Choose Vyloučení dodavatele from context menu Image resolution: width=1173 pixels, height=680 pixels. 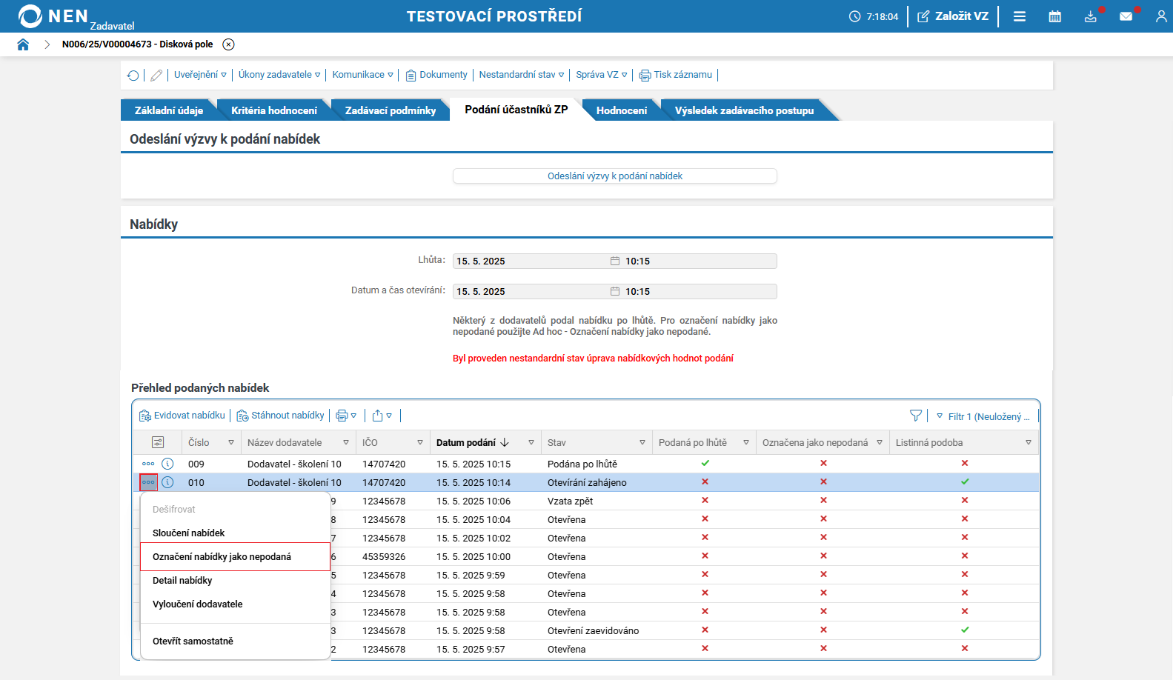click(x=198, y=604)
